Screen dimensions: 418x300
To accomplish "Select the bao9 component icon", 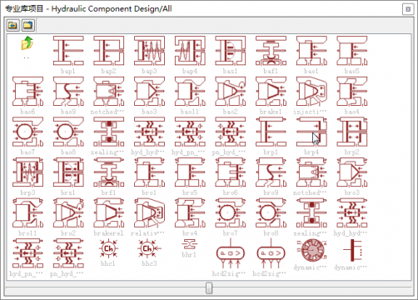I will tap(68, 92).
